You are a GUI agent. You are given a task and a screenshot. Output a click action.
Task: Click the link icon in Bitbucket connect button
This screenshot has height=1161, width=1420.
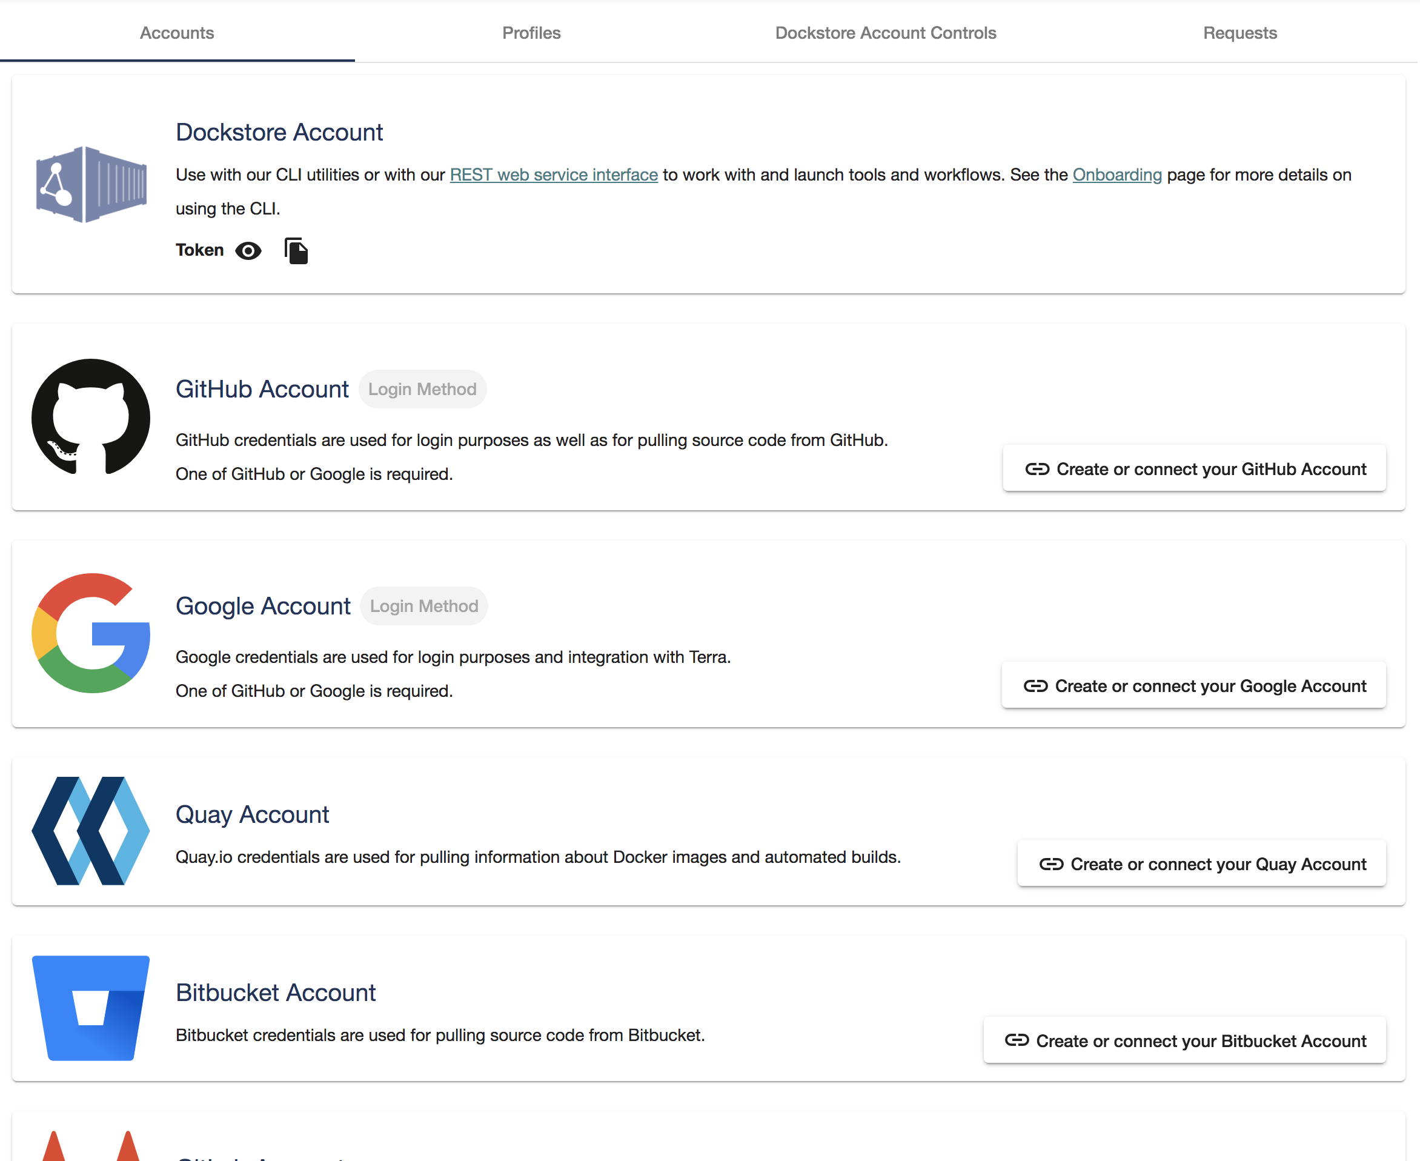click(1016, 1040)
